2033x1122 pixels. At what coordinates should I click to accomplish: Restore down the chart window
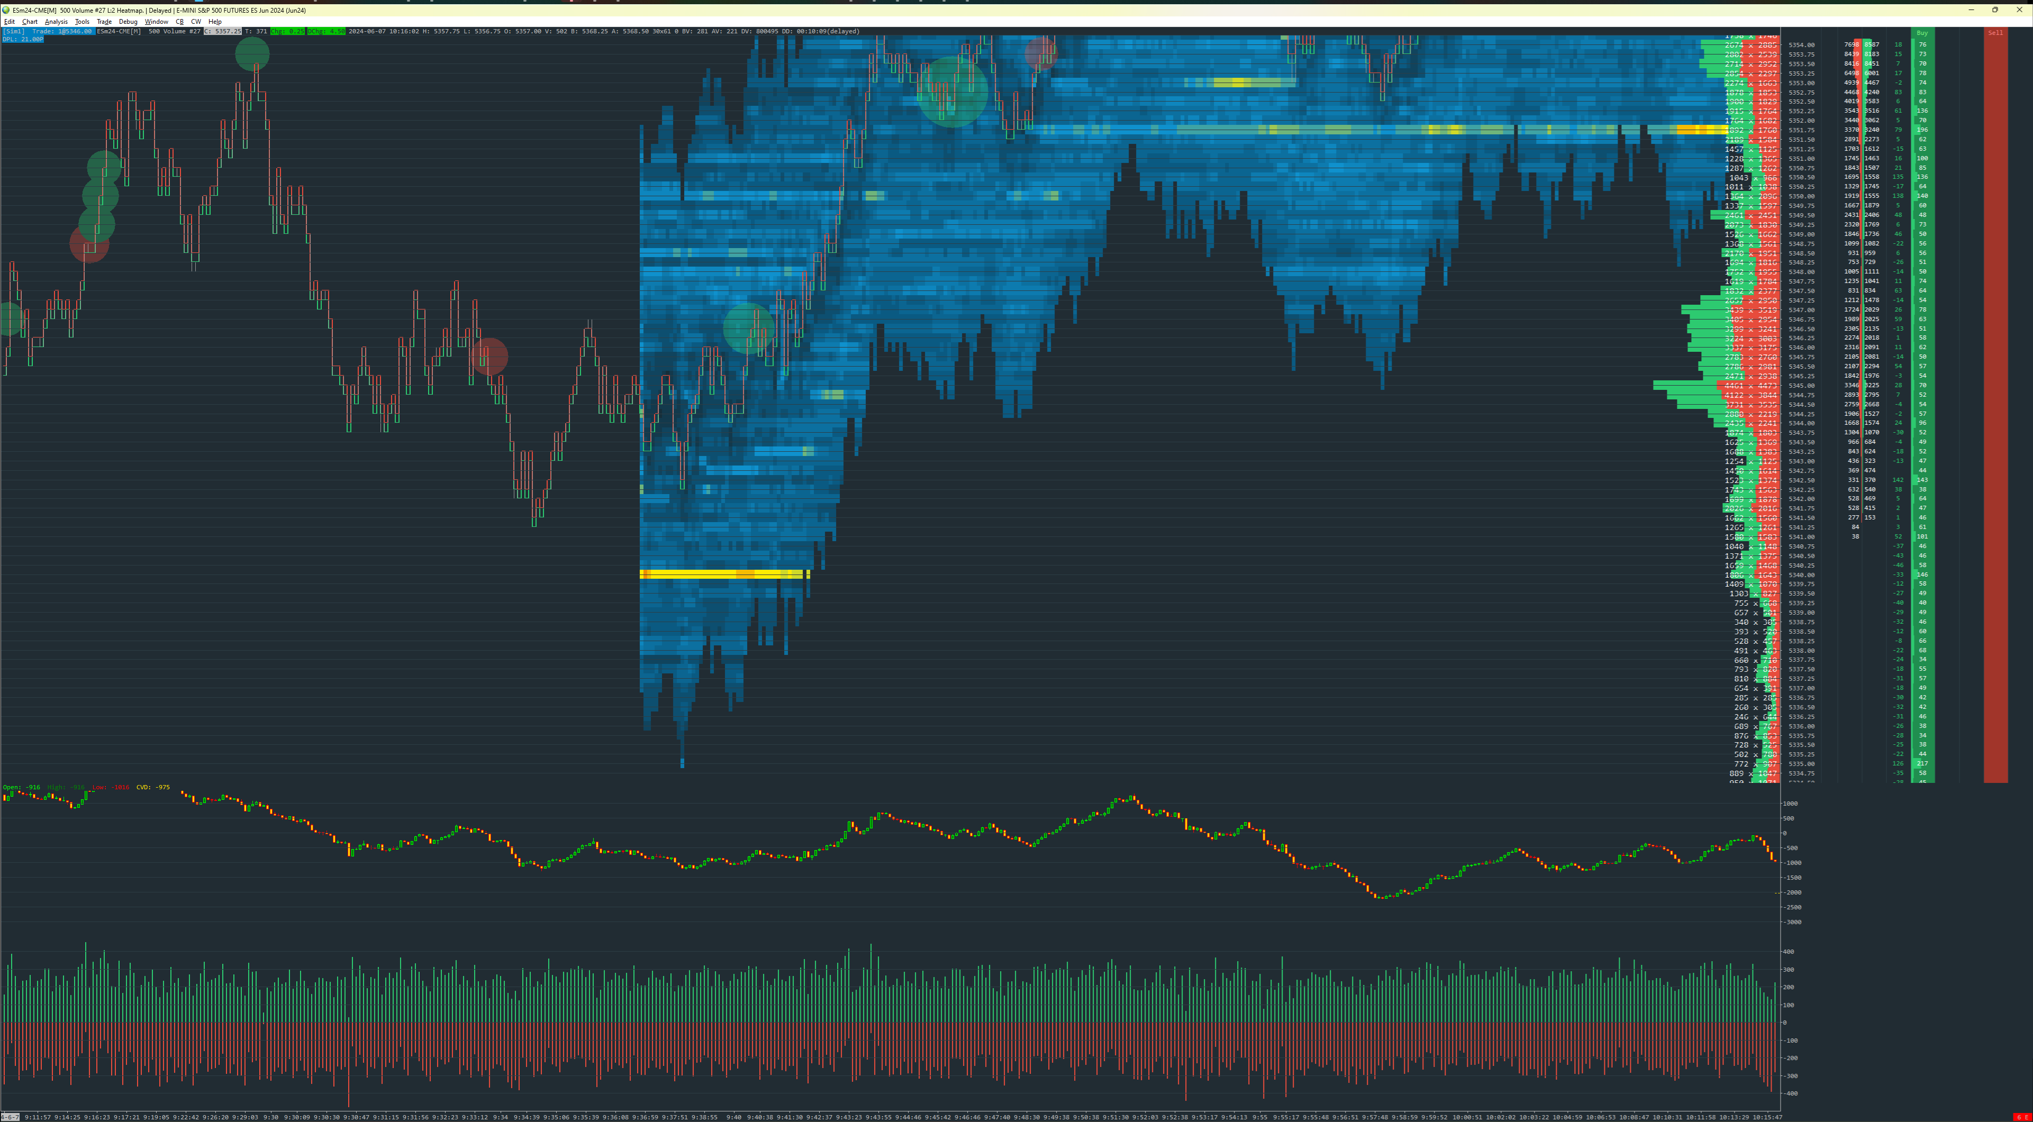coord(1994,10)
